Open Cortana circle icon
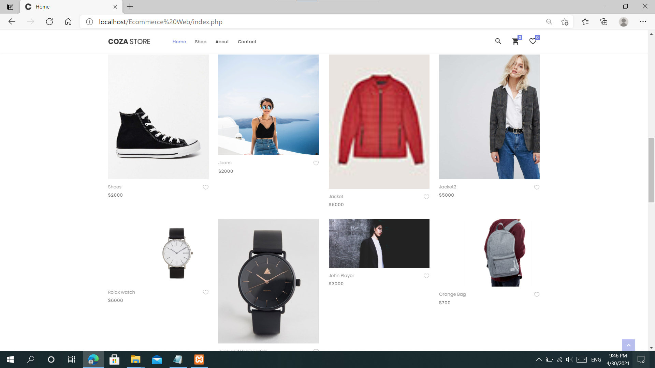 (x=51, y=359)
